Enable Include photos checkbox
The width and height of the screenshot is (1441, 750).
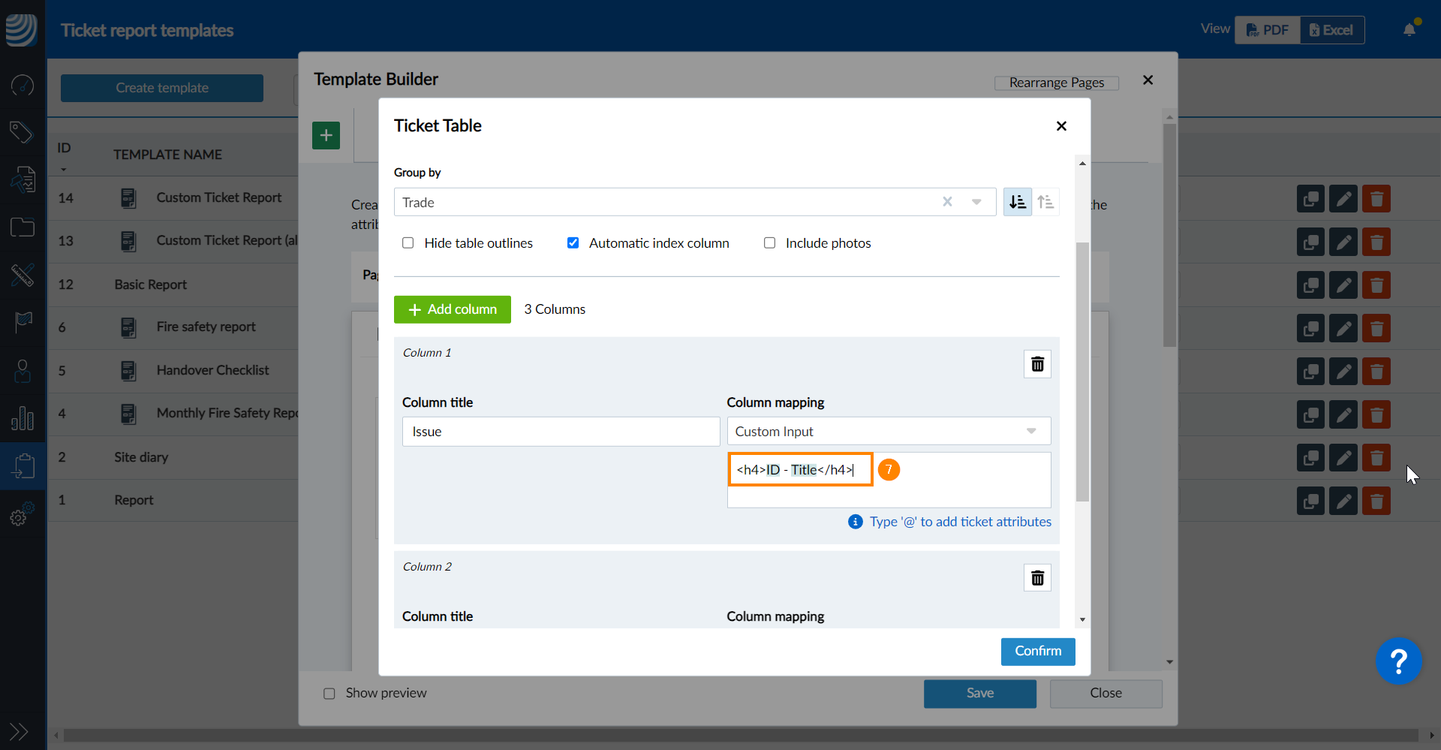coord(769,243)
